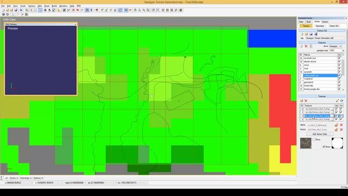348x196 pixels.
Task: Open the show Geotypic dropdown
Action: (335, 46)
